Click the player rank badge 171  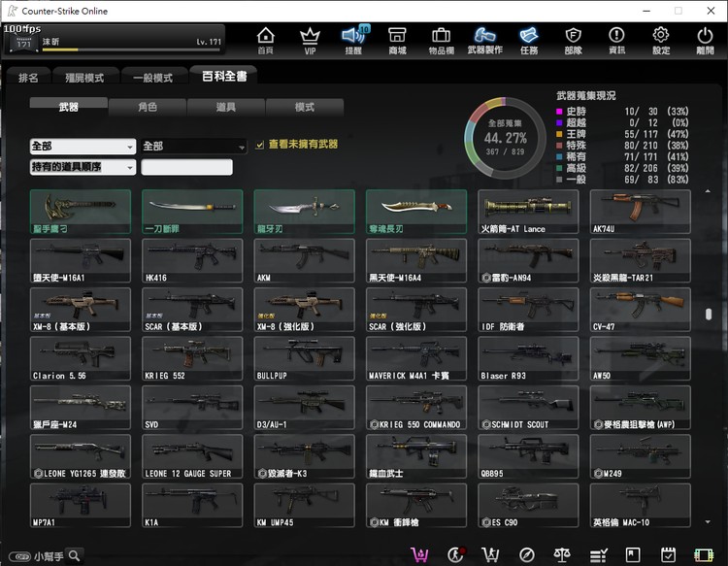point(23,43)
